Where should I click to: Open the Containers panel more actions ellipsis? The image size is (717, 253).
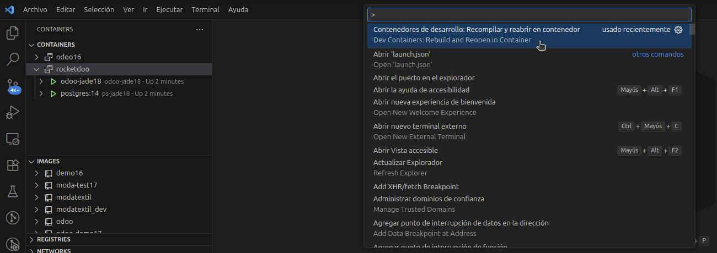click(200, 29)
